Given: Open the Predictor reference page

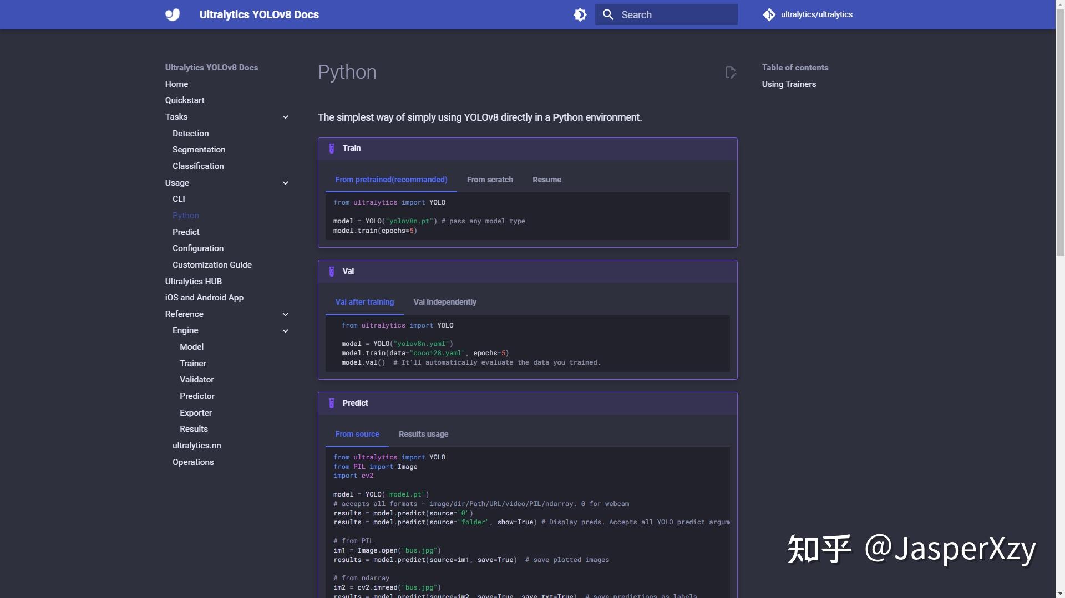Looking at the screenshot, I should [197, 396].
